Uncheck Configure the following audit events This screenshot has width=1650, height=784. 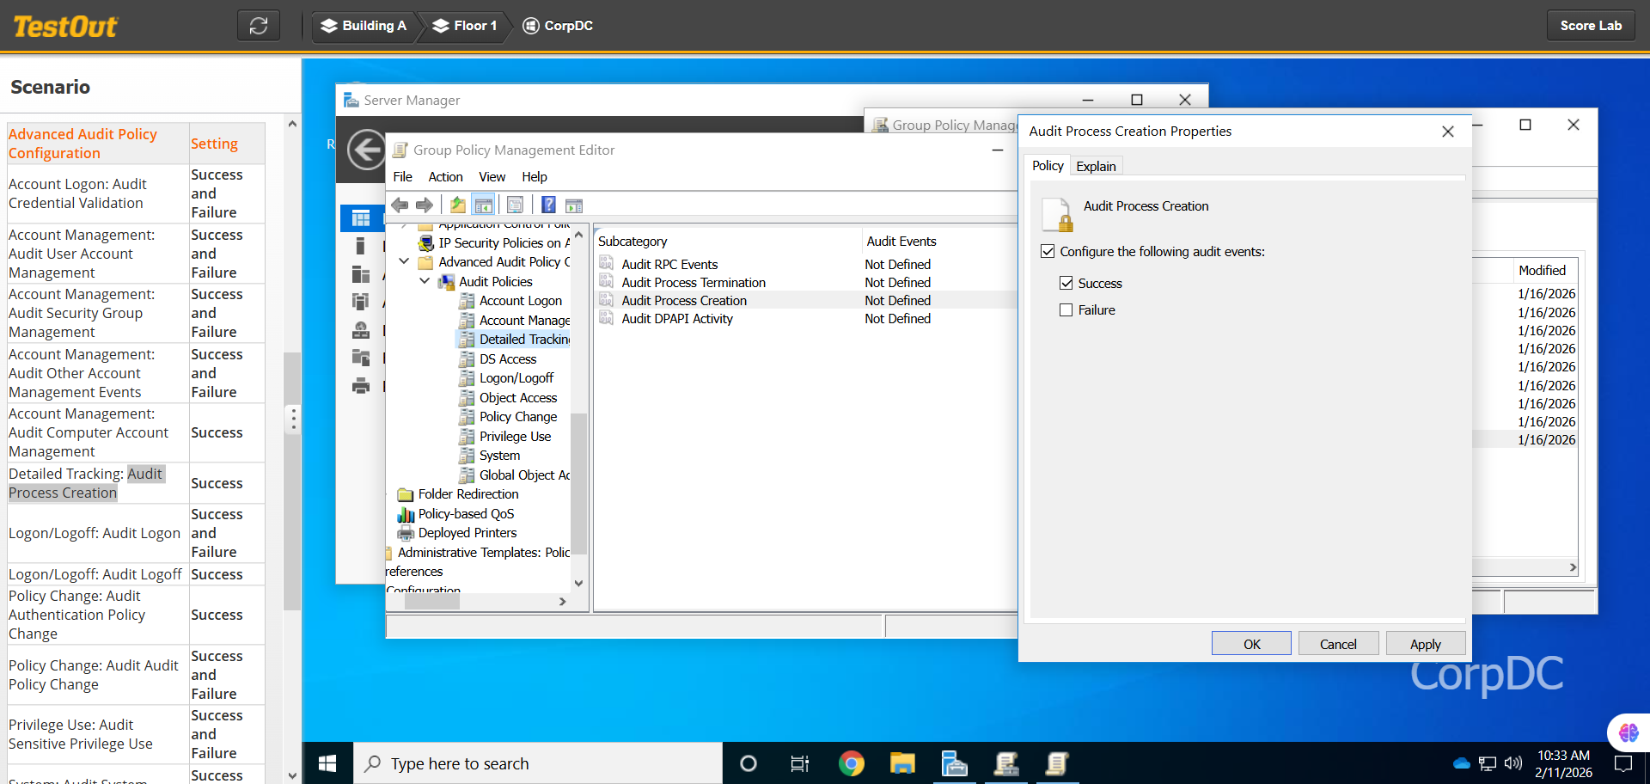[1048, 251]
